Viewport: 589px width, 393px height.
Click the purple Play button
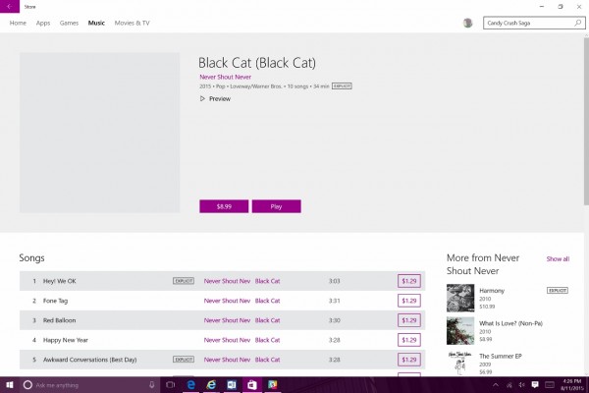277,206
